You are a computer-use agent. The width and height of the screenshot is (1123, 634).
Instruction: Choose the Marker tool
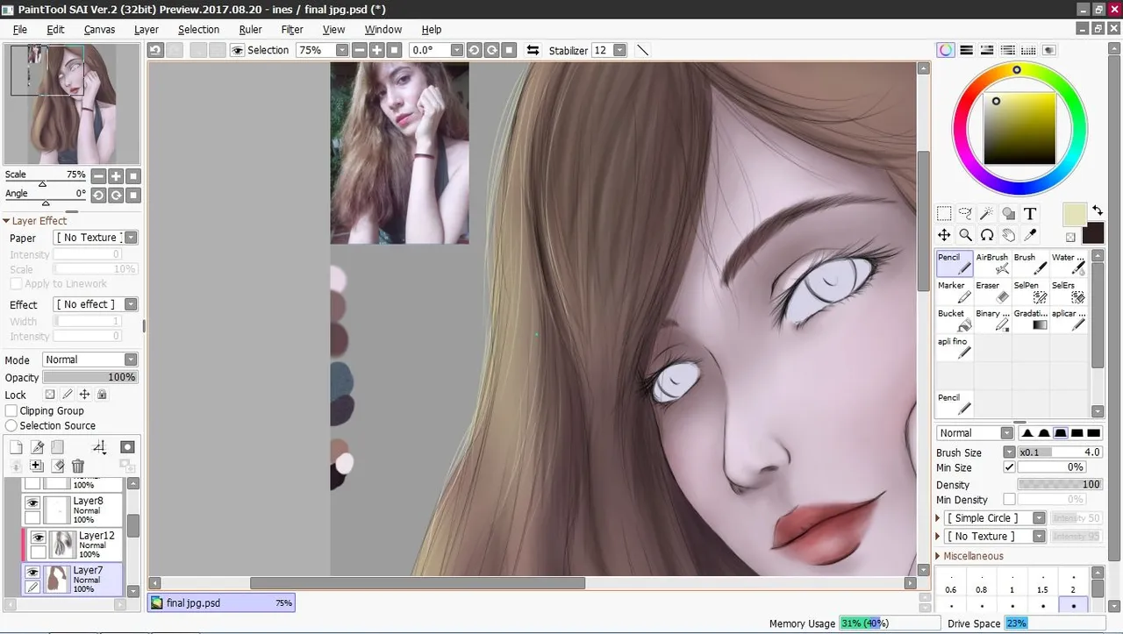[955, 292]
